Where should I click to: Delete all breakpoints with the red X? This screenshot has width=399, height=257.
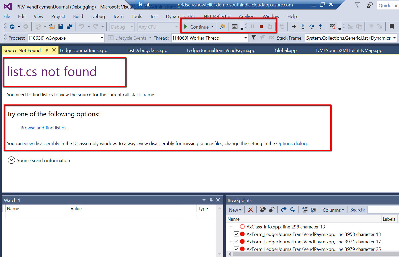(250, 210)
